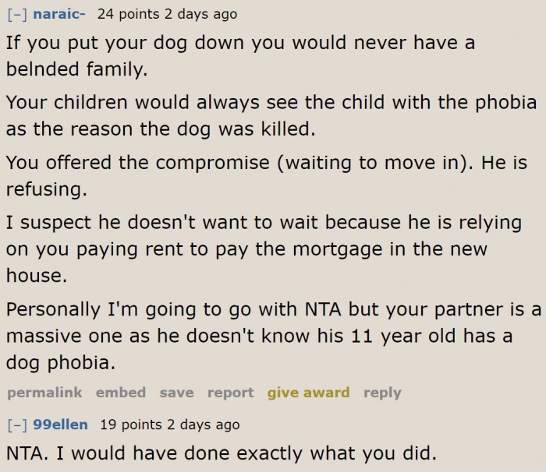Open naraic- user profile
Image resolution: width=546 pixels, height=472 pixels.
[x=61, y=14]
